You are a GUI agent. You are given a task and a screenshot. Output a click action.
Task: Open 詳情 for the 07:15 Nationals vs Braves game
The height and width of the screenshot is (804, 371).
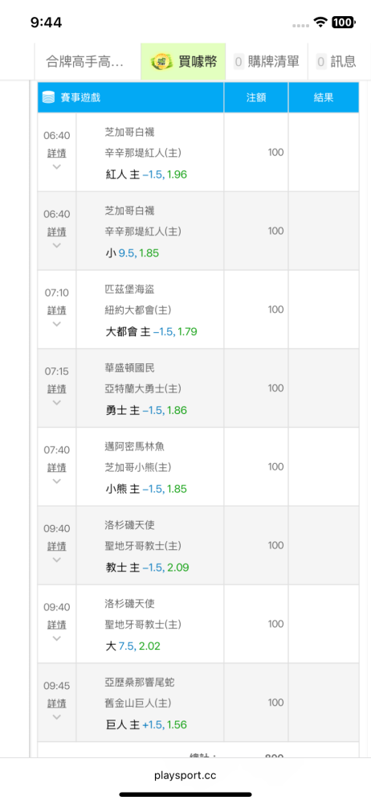pos(57,388)
